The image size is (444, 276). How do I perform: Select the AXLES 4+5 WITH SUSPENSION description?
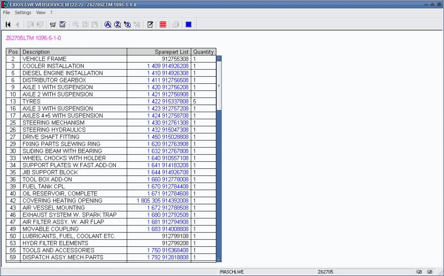(63, 116)
